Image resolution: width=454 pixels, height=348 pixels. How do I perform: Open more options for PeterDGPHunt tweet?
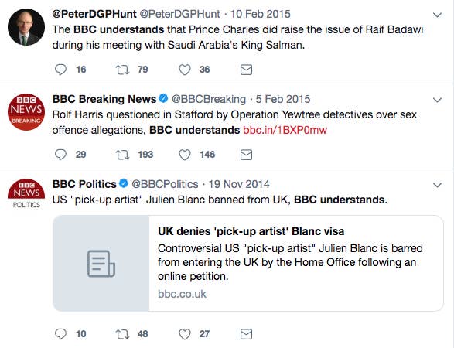437,15
